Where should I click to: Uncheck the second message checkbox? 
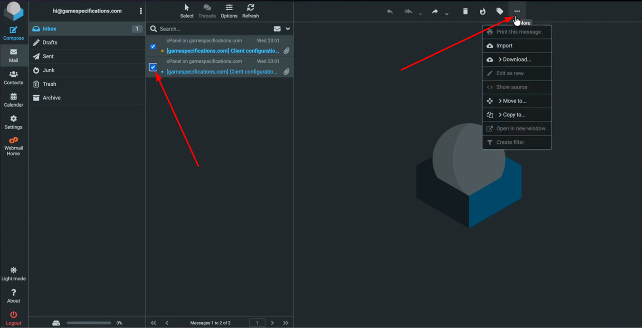pos(153,67)
